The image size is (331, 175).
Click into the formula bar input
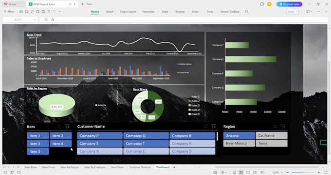click(x=192, y=20)
